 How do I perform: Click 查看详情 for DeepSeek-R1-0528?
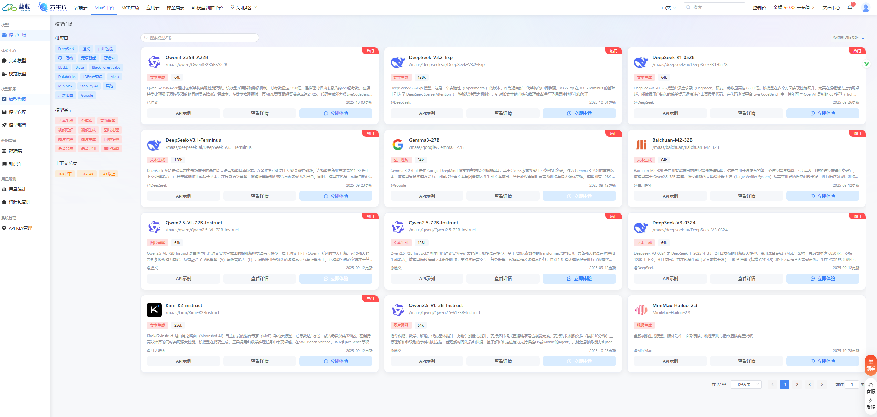click(x=746, y=113)
